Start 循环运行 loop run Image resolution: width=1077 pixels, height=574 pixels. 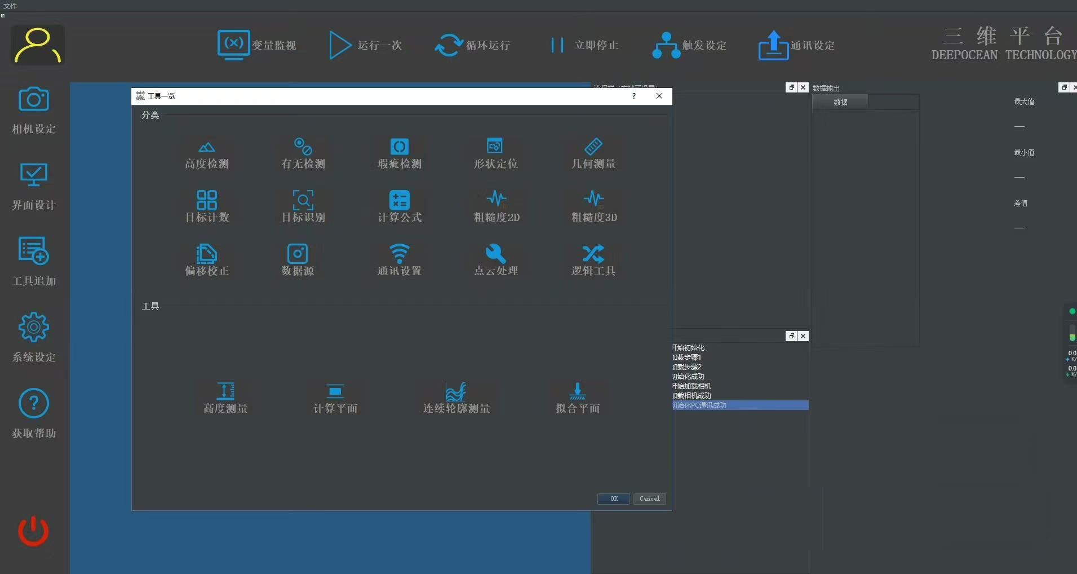point(472,45)
